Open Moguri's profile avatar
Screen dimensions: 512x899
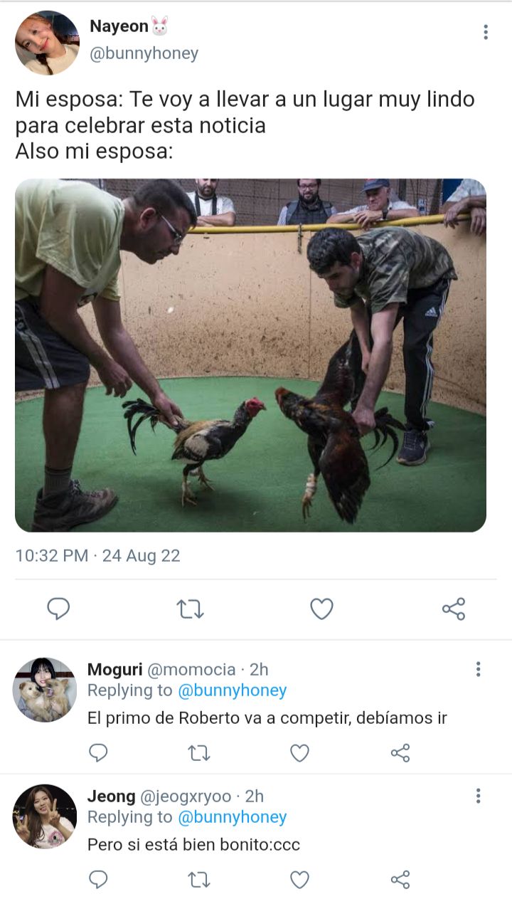click(45, 690)
